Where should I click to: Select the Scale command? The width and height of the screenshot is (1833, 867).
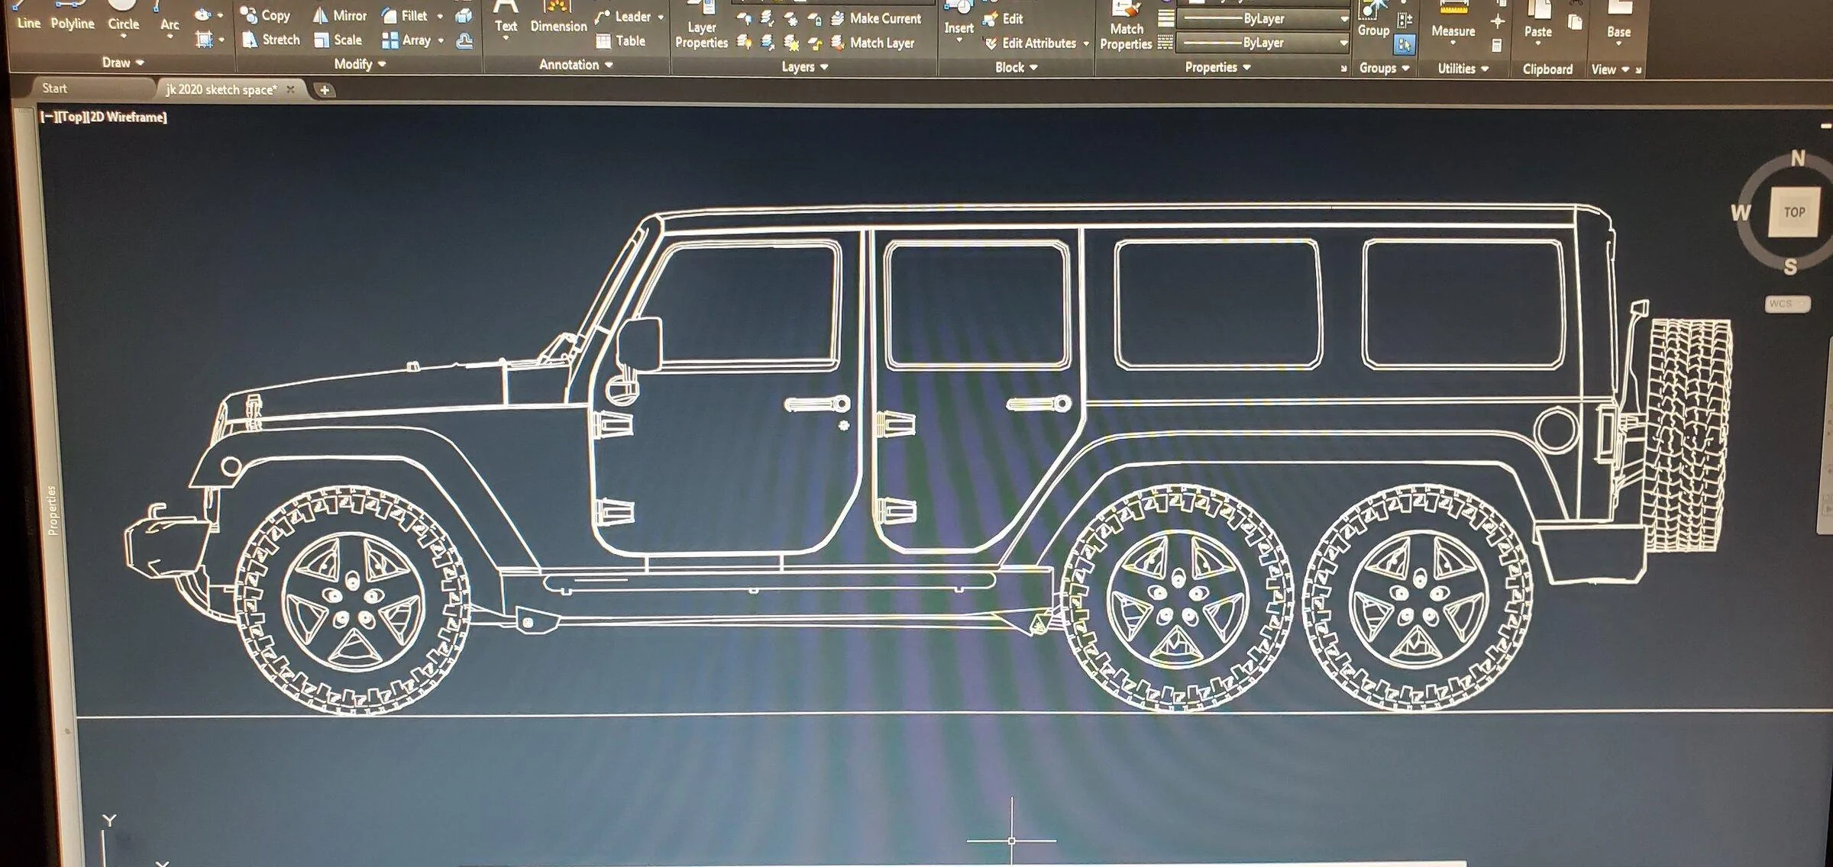[338, 40]
